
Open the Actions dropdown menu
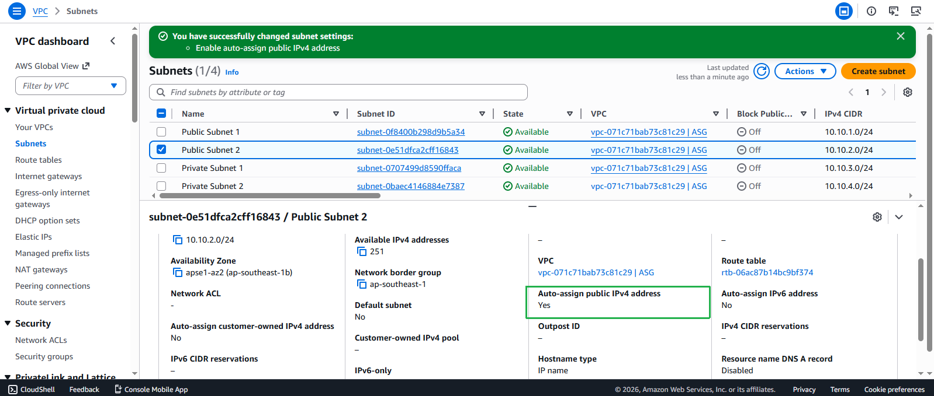(805, 71)
